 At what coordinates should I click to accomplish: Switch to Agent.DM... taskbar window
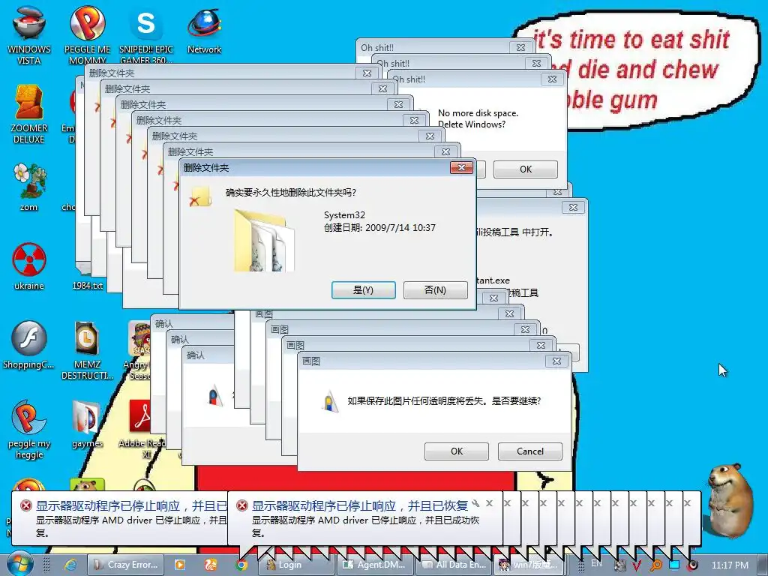coord(375,565)
